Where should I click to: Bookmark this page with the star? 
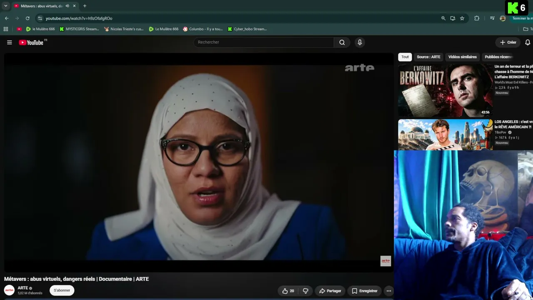[x=462, y=18]
